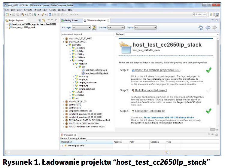Screen dimensions: 225x168
Task: Select host_test_cc2650lp_app in the resource tree
Action: (x=96, y=70)
